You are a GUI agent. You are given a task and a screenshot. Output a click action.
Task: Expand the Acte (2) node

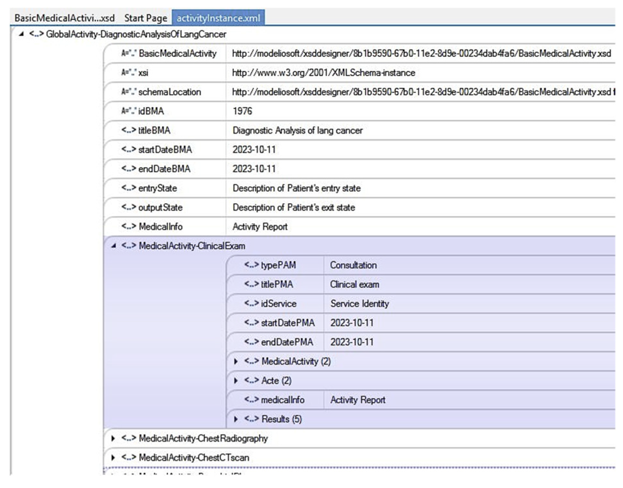pos(236,381)
